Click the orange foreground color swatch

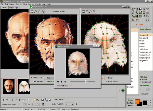point(137,101)
